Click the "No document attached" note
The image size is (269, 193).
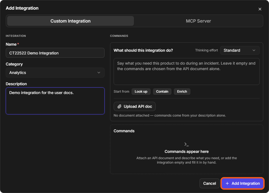pos(170,115)
